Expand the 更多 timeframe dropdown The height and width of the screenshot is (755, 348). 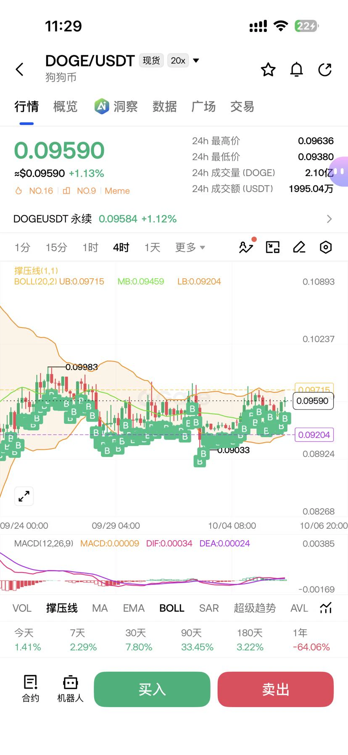coord(190,247)
